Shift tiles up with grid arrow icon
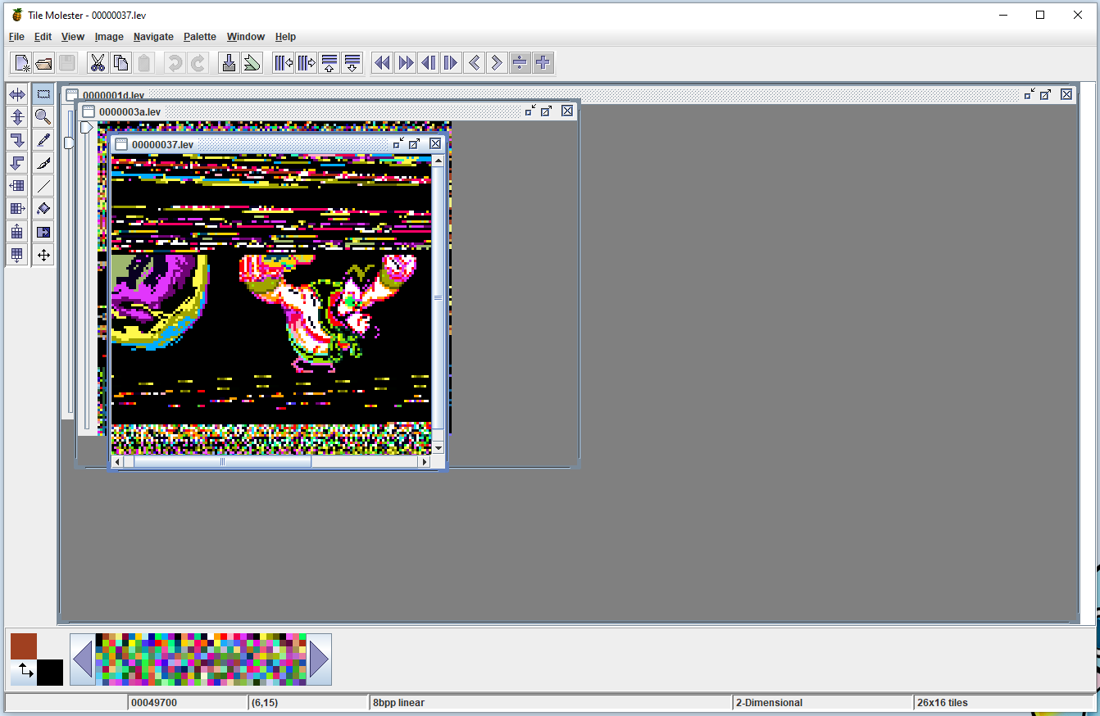The image size is (1100, 716). (17, 232)
